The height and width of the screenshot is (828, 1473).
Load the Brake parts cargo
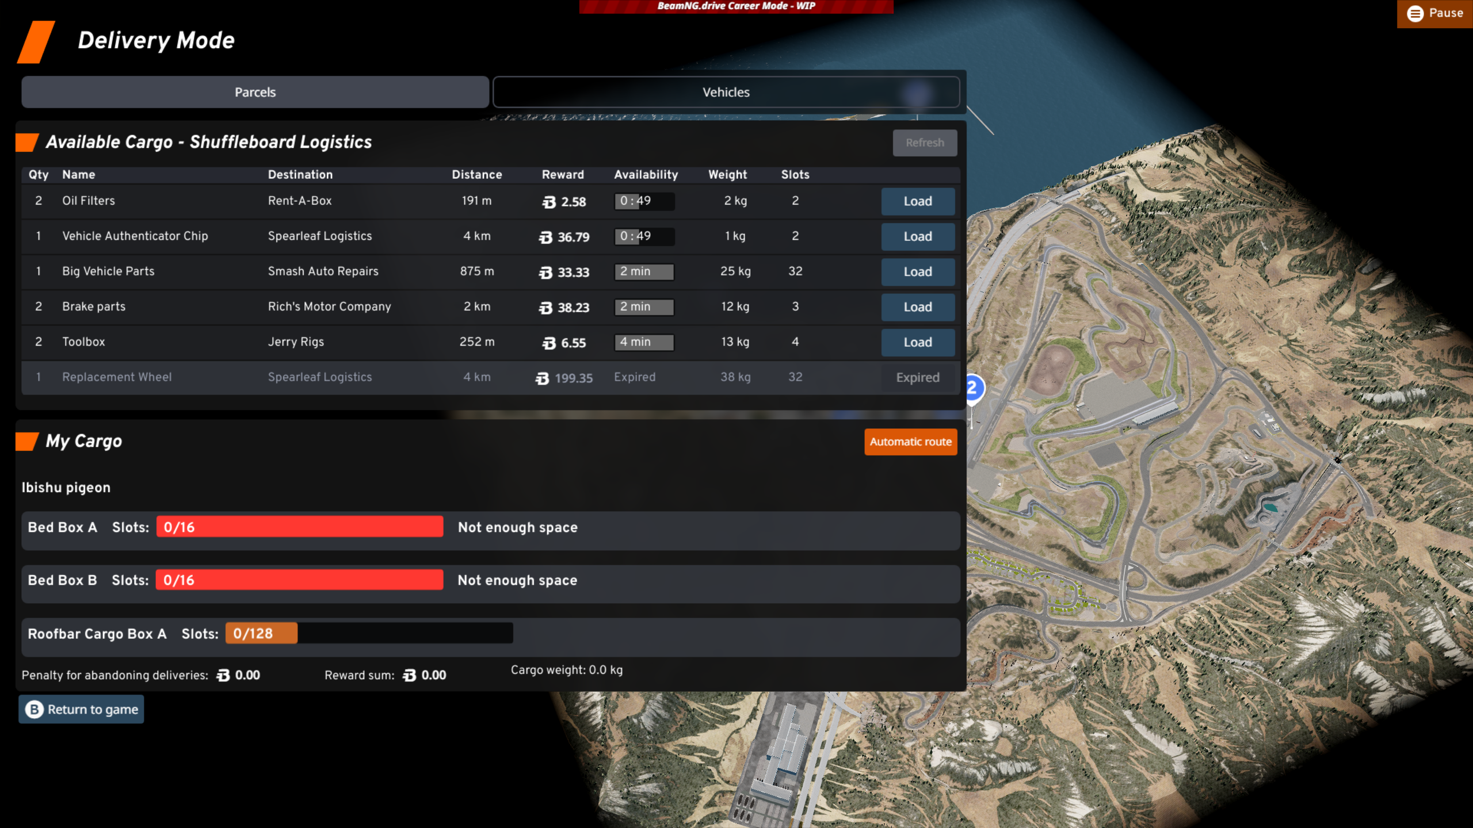[x=918, y=307]
